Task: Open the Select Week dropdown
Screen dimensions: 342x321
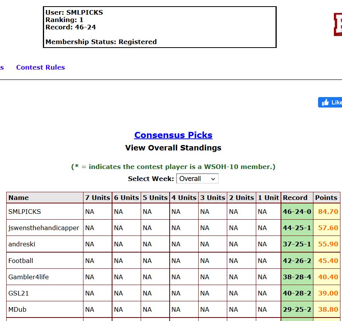Action: 197,179
